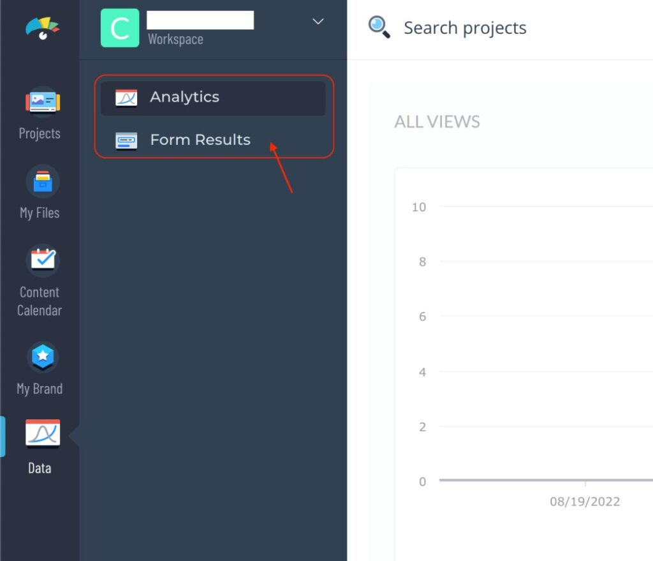Click the Analytics line-chart icon
This screenshot has height=561, width=653.
point(126,97)
